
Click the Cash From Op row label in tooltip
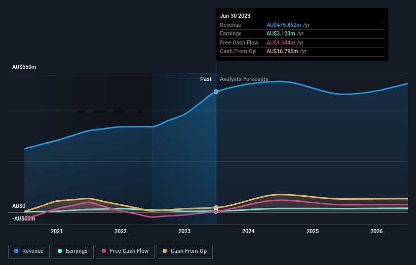pos(238,52)
